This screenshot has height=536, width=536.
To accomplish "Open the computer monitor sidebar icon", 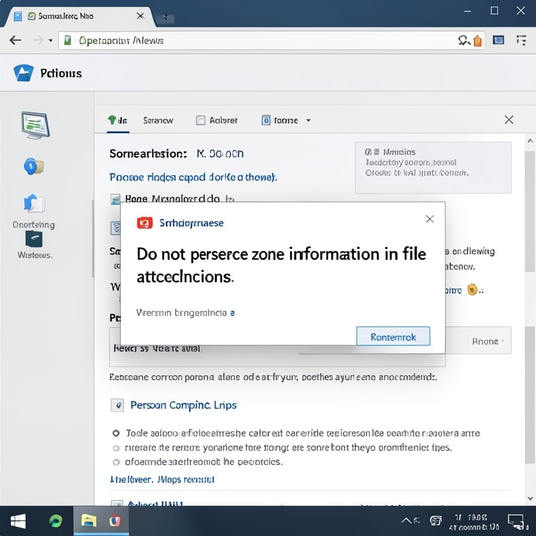I will tap(35, 125).
